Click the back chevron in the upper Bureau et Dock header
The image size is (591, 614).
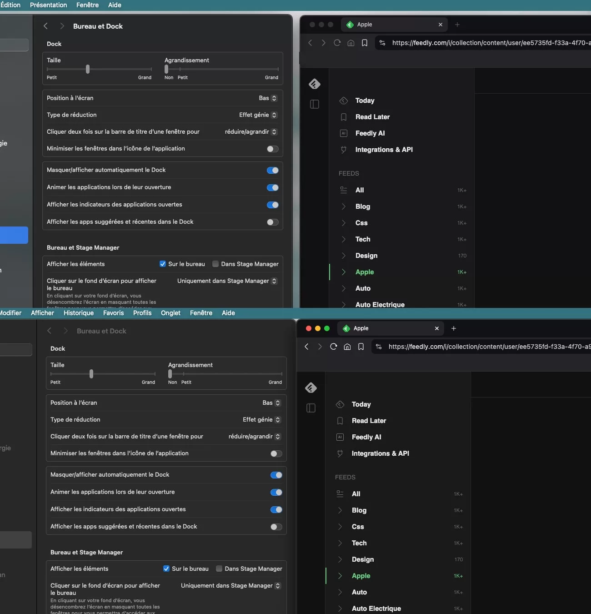coord(45,26)
